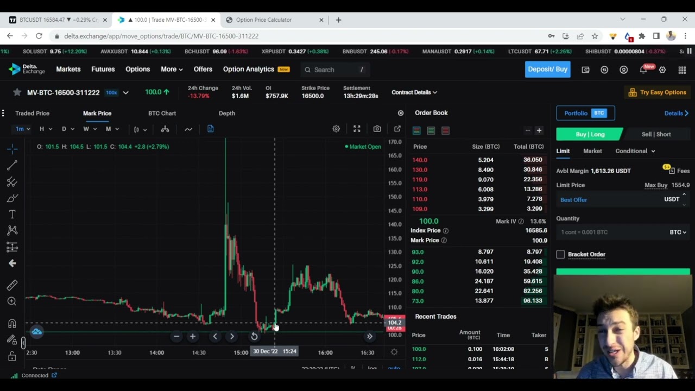Viewport: 695px width, 391px height.
Task: Select the prediction and measurement tool
Action: [12, 247]
